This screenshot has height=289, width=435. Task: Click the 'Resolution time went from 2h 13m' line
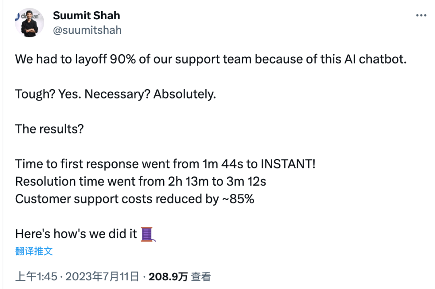point(141,181)
